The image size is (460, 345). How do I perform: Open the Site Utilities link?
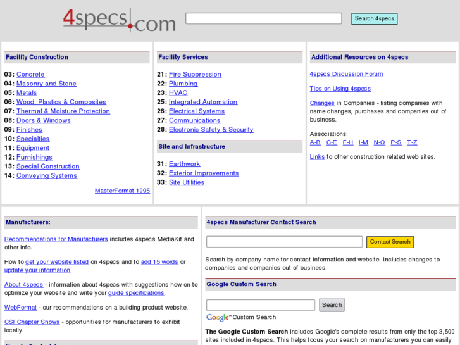pos(187,182)
